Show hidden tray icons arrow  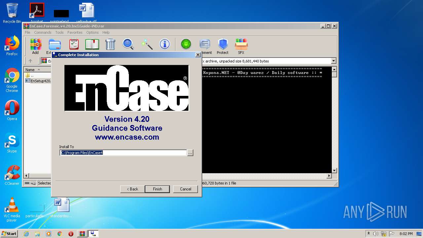coord(368,233)
